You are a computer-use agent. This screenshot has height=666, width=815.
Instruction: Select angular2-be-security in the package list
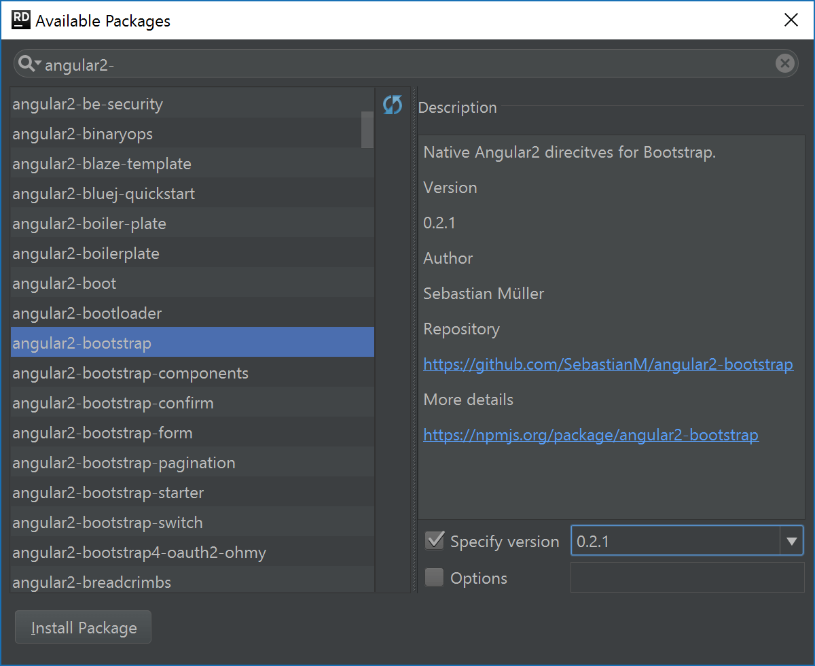(192, 104)
